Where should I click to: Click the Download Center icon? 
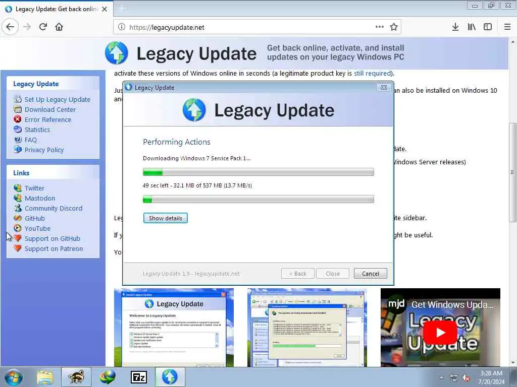tap(18, 109)
